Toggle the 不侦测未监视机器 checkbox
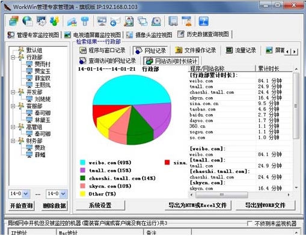Viewport: 306px width, 236px height. click(249, 223)
